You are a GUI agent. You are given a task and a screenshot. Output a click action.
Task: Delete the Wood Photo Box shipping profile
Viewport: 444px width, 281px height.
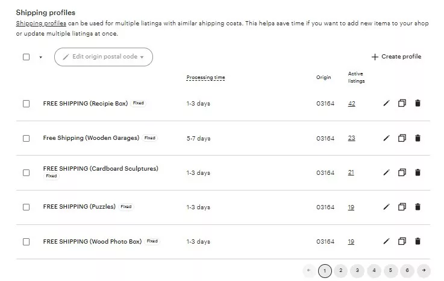417,241
